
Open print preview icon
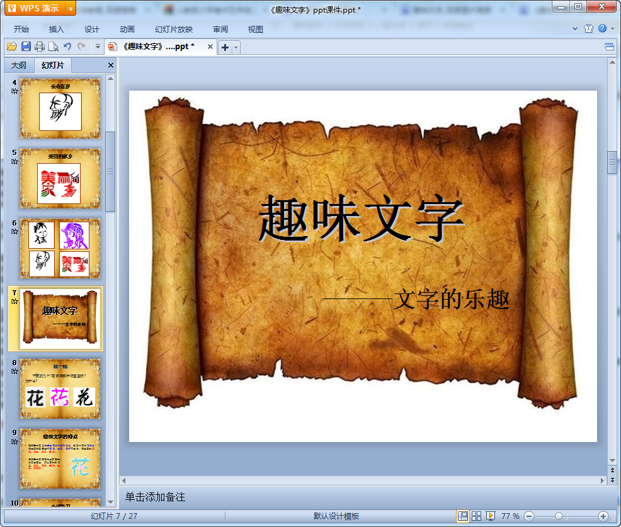(54, 47)
